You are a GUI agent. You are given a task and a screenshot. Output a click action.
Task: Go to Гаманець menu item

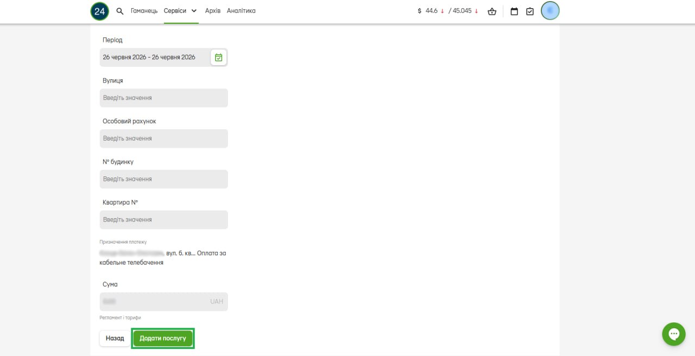[144, 11]
